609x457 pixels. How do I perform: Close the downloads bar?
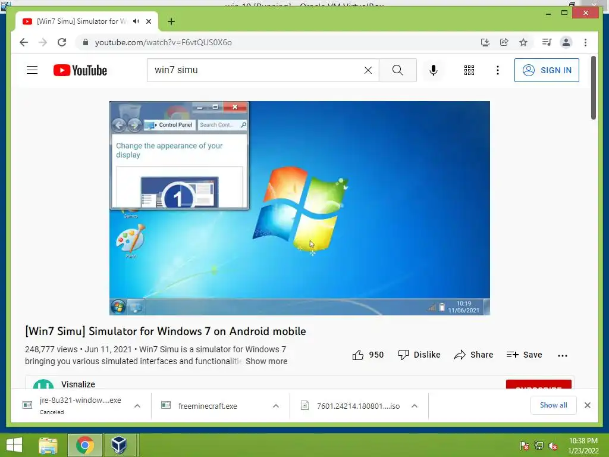587,405
